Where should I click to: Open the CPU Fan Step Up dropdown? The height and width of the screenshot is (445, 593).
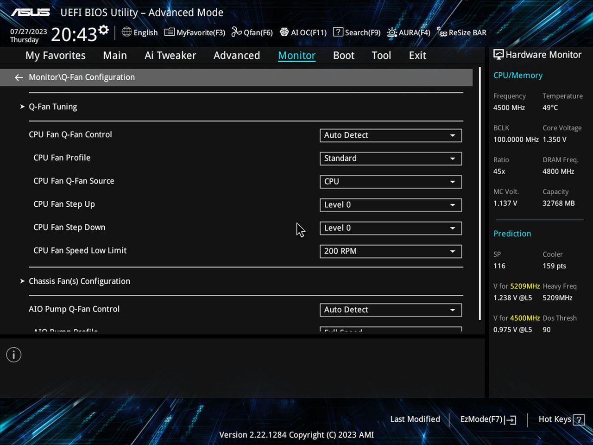(391, 205)
